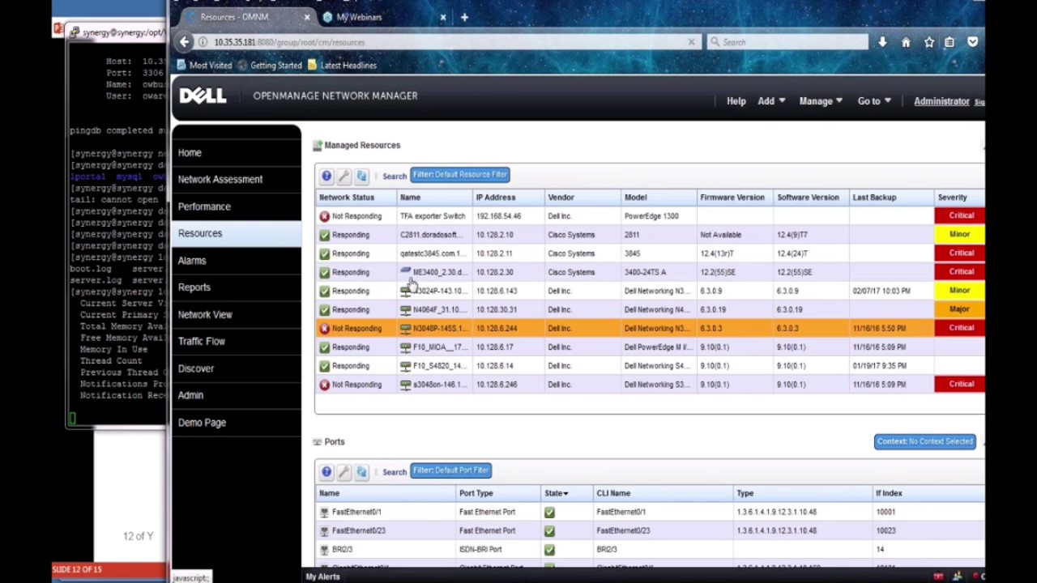Click Critical severity cell of TFA exporter Switch

(961, 215)
